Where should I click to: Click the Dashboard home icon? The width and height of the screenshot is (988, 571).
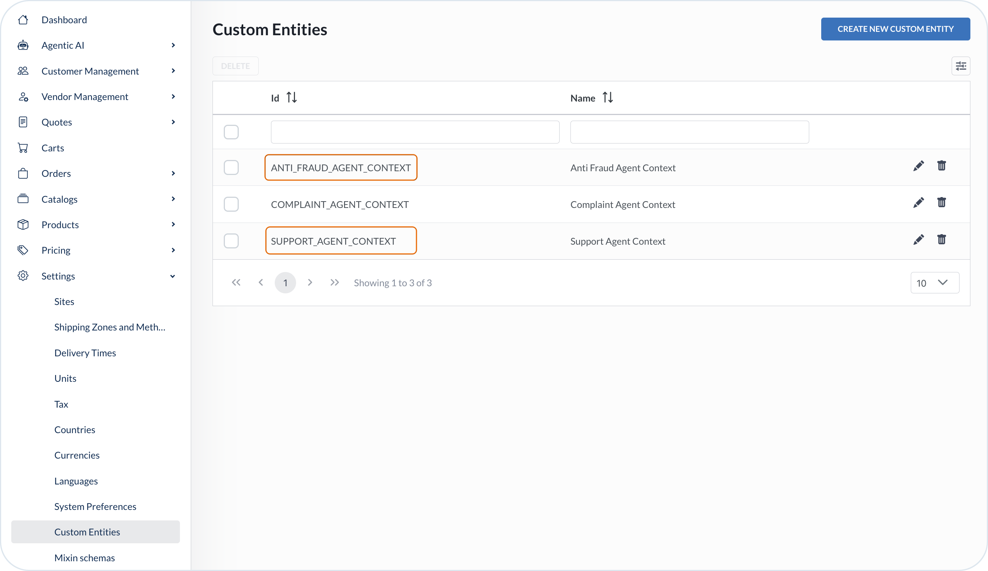pos(23,19)
